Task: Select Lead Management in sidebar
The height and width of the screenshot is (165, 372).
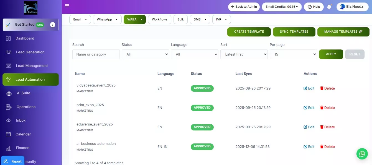Action: click(32, 66)
